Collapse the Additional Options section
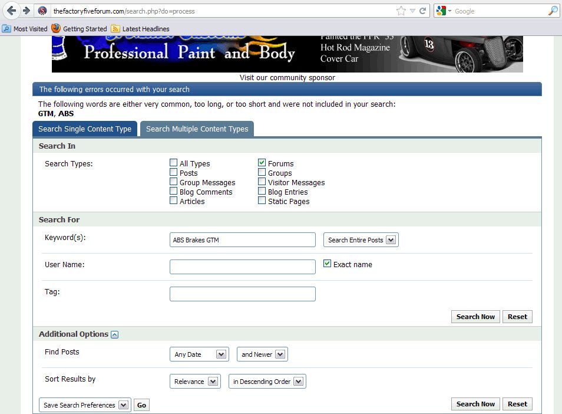The image size is (562, 414). click(x=115, y=334)
